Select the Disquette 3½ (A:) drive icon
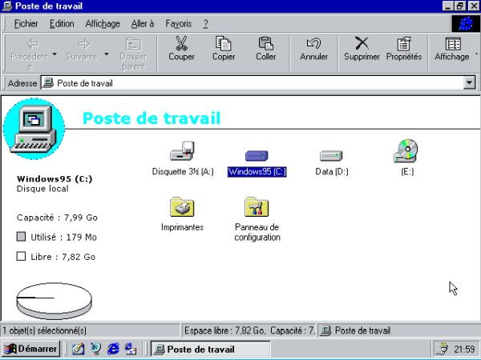Screen dimensions: 481x360 point(183,151)
